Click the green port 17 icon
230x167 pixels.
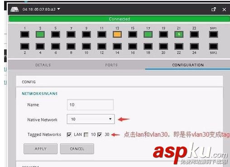click(x=148, y=34)
